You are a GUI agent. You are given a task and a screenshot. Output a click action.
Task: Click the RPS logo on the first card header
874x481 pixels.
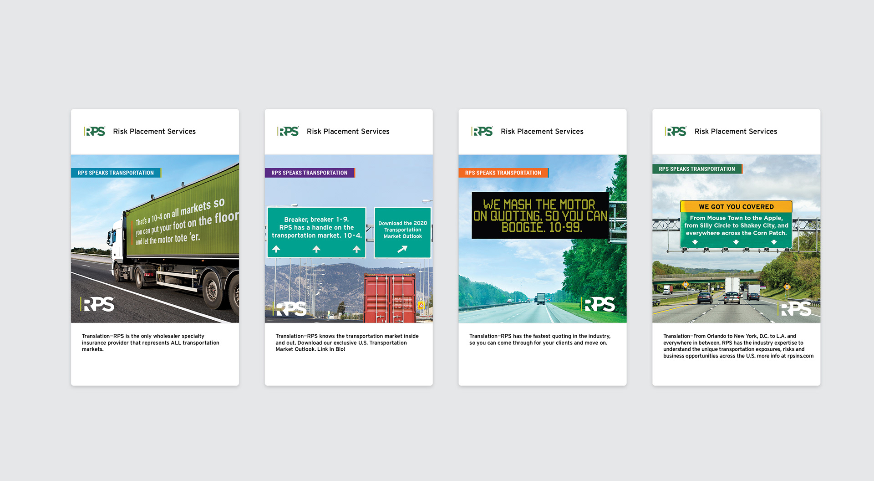(94, 131)
